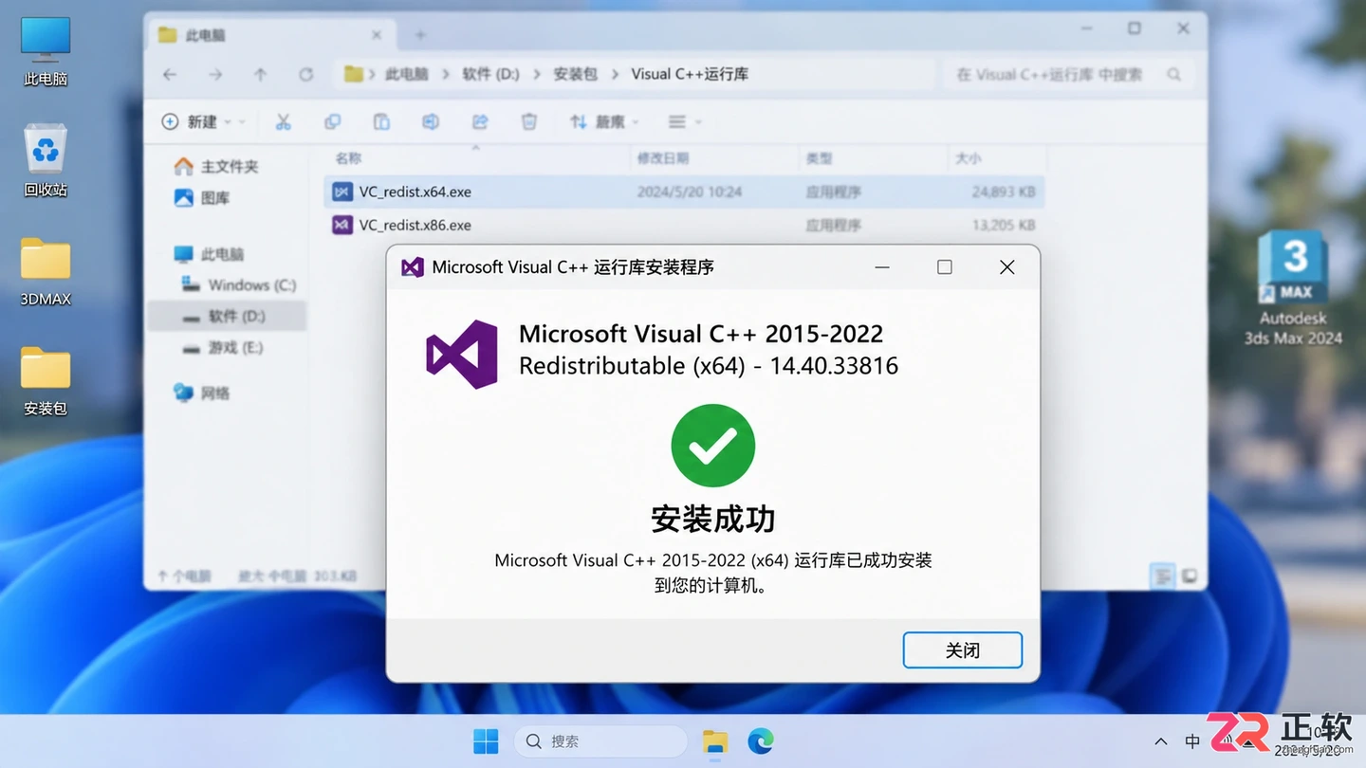
Task: Select the 3DMAX folder on desktop
Action: click(x=46, y=271)
